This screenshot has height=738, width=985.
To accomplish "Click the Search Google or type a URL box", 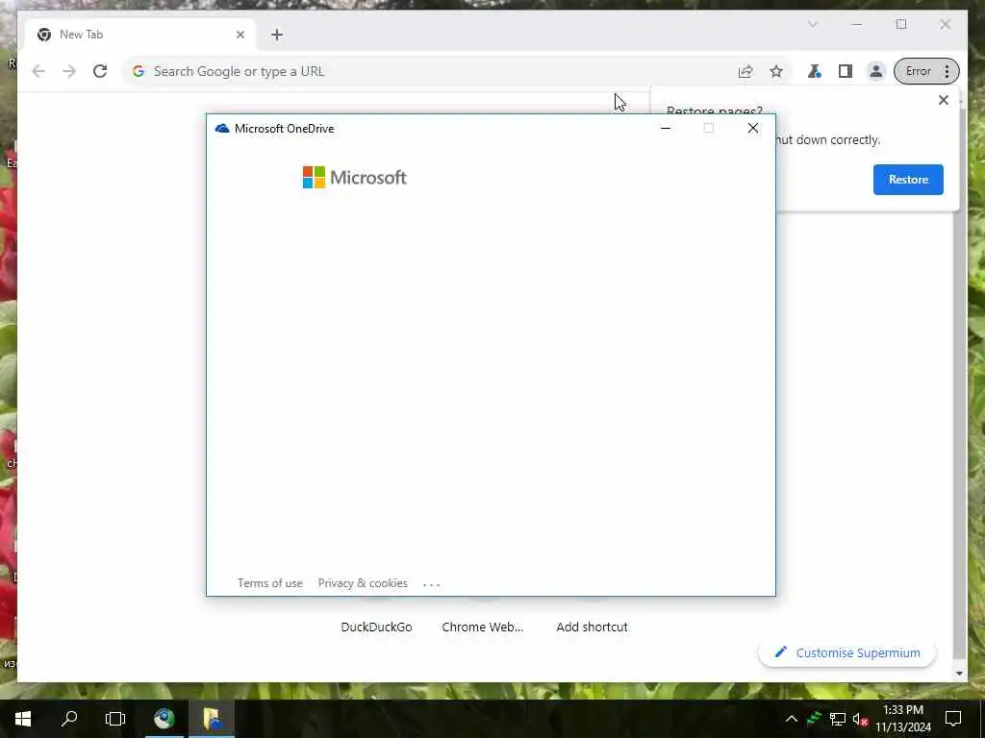I will click(x=434, y=71).
